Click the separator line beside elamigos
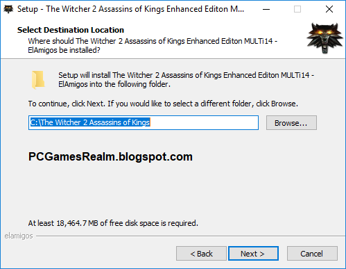The height and width of the screenshot is (269, 346). pos(191,236)
